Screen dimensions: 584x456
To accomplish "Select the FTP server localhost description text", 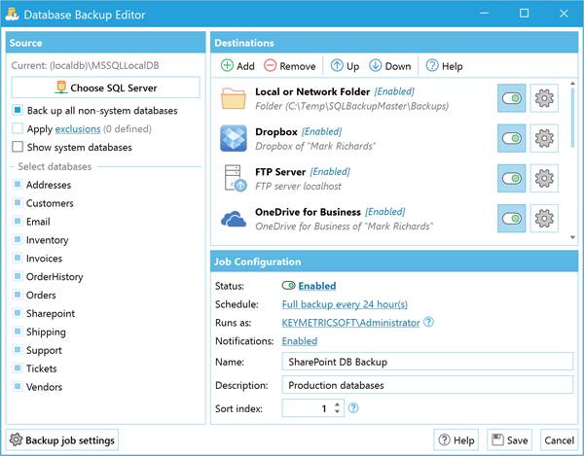I will coord(298,186).
